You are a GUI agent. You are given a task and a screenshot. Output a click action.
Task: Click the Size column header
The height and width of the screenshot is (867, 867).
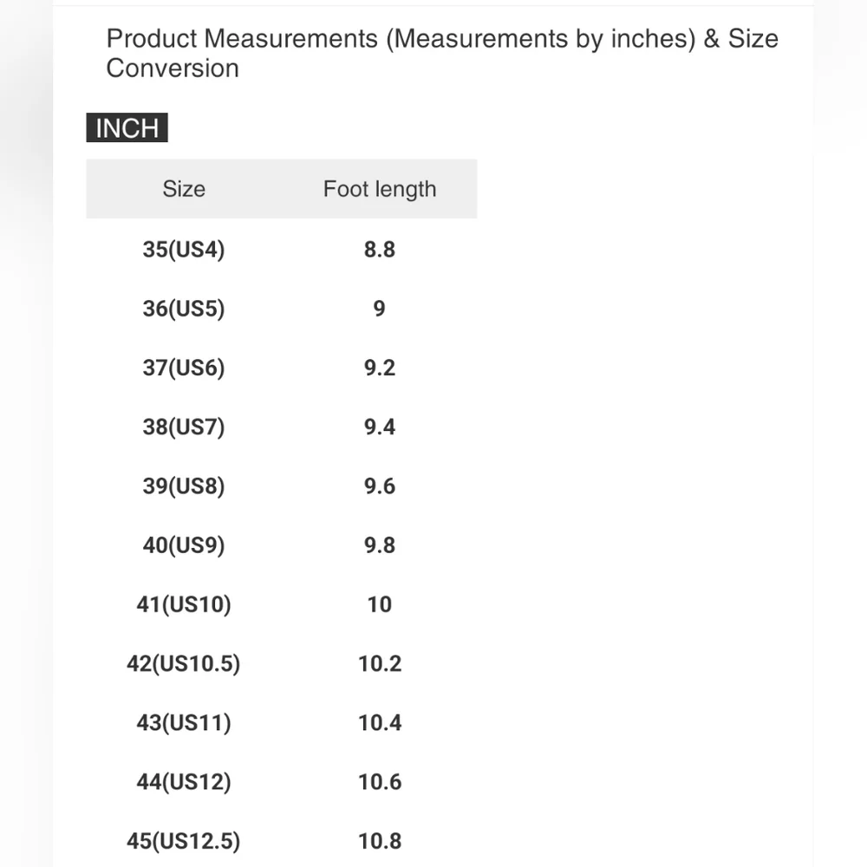[184, 189]
